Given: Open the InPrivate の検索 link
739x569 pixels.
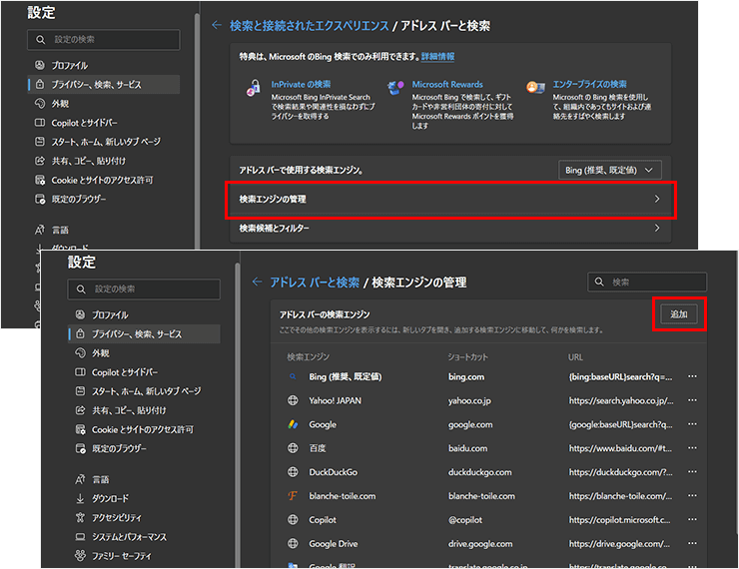Looking at the screenshot, I should point(301,84).
